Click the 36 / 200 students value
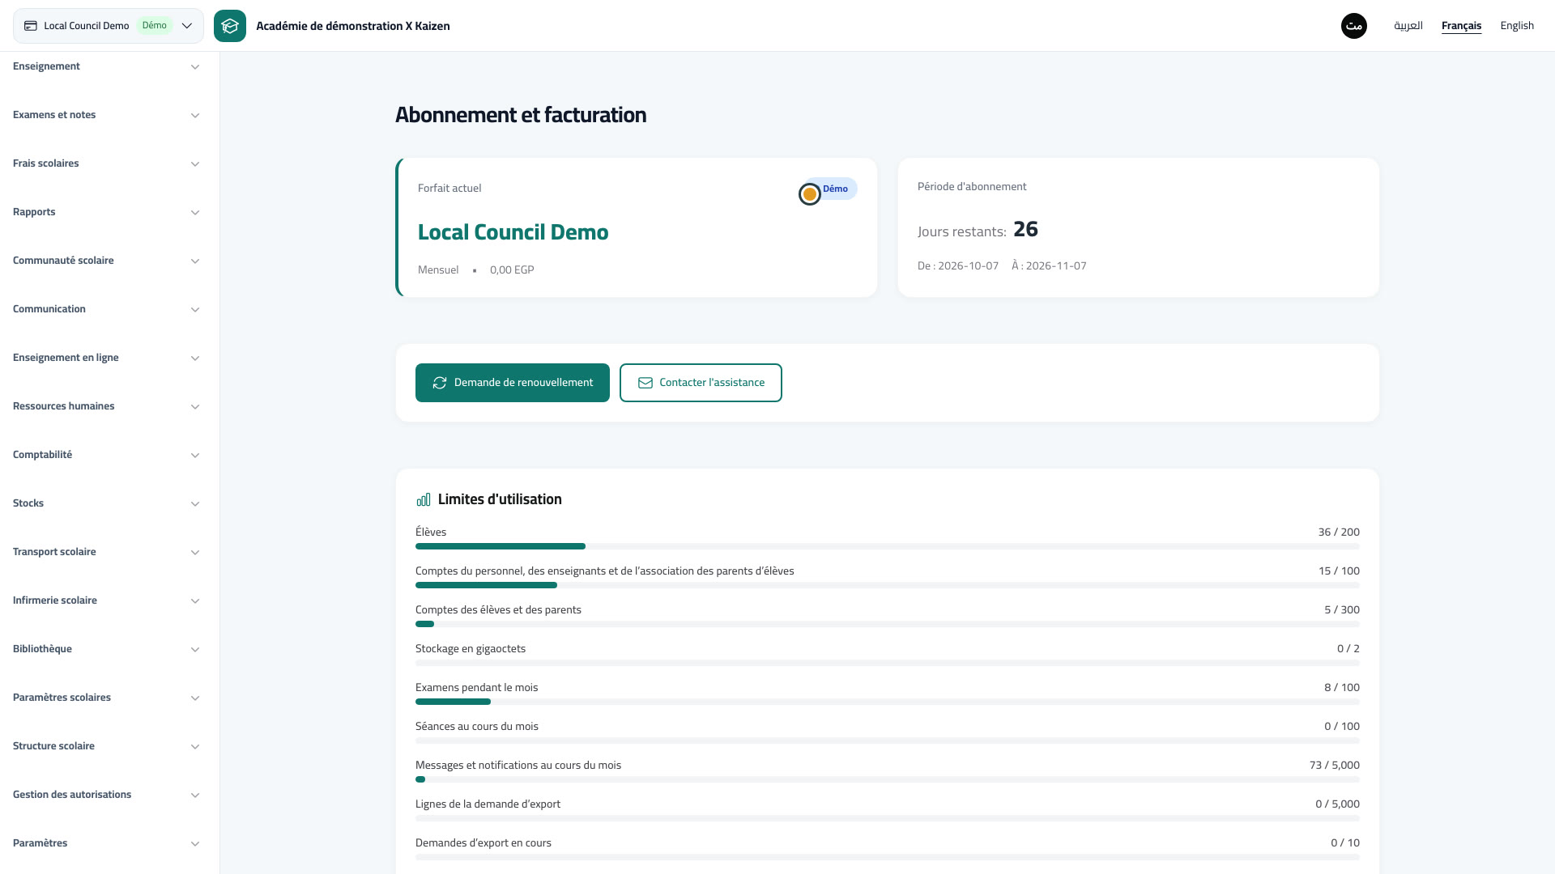The height and width of the screenshot is (874, 1555). [x=1339, y=532]
